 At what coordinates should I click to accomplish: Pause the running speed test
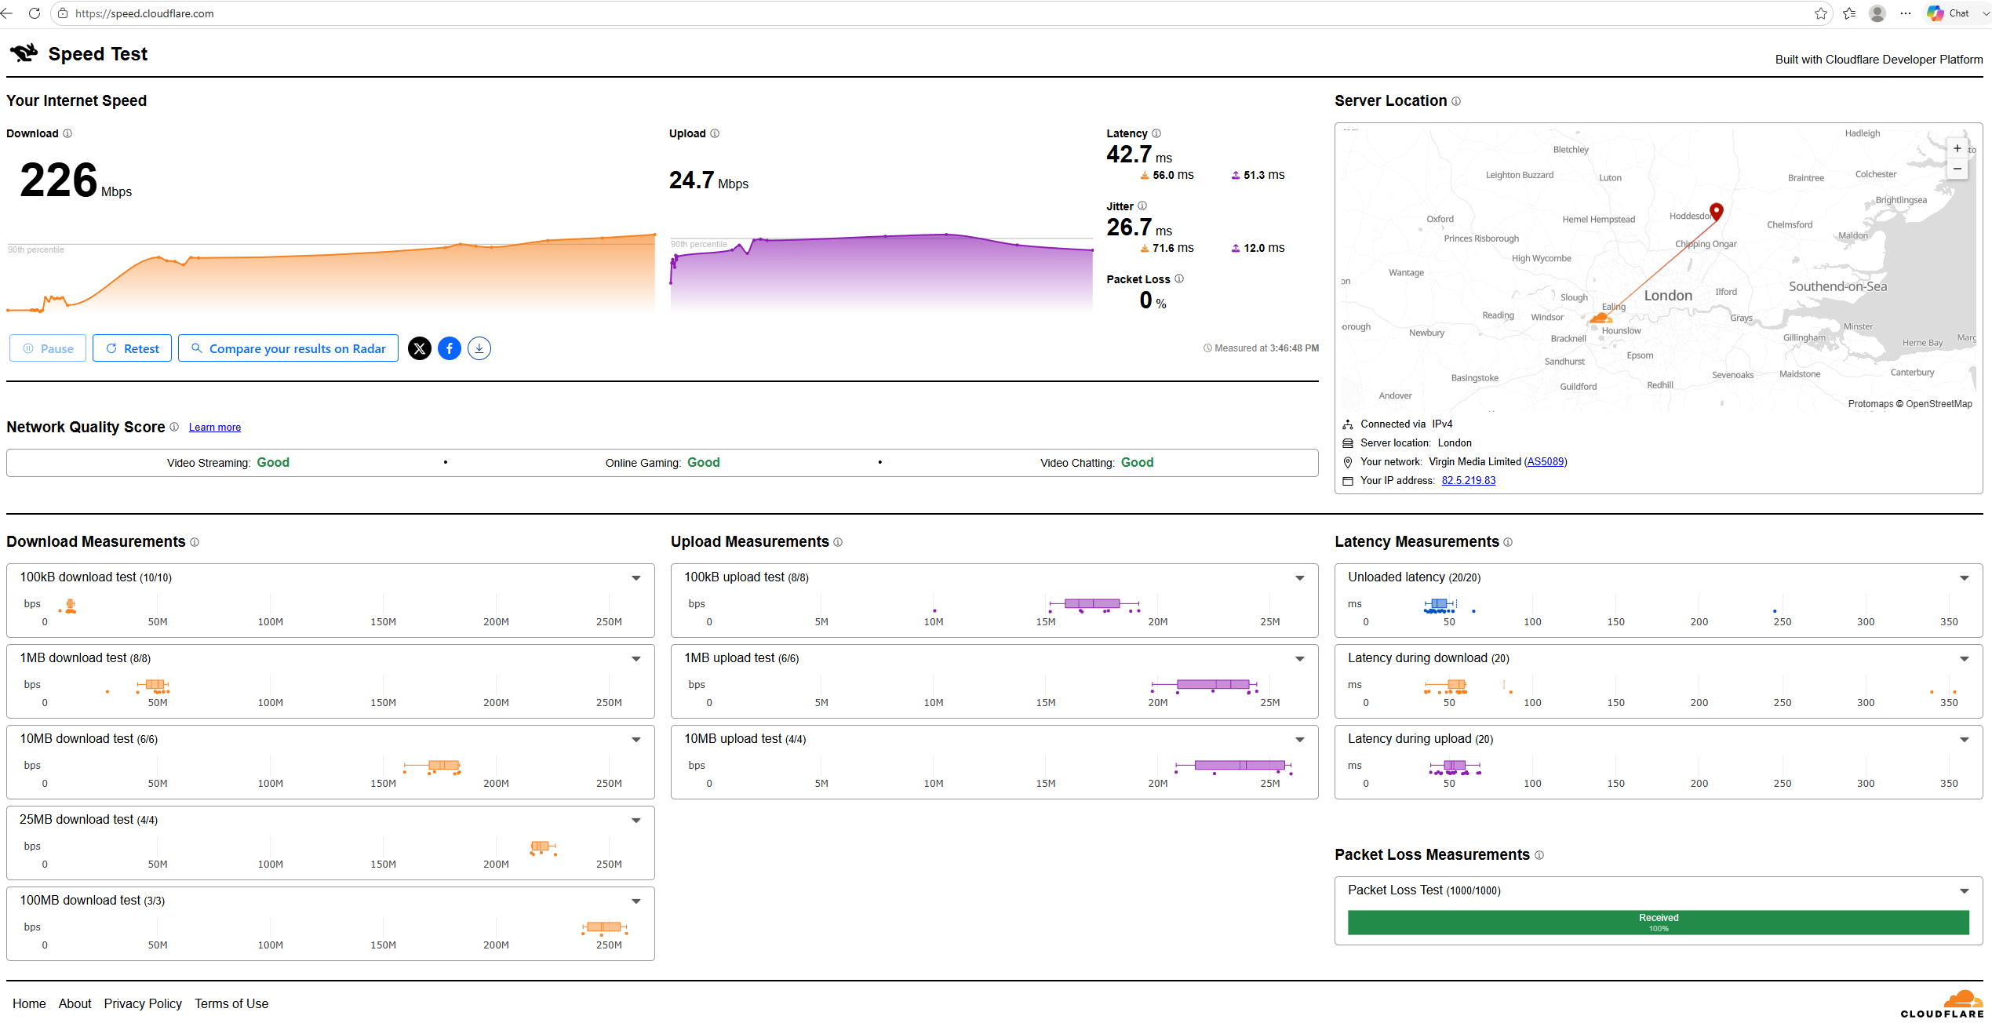(x=48, y=348)
